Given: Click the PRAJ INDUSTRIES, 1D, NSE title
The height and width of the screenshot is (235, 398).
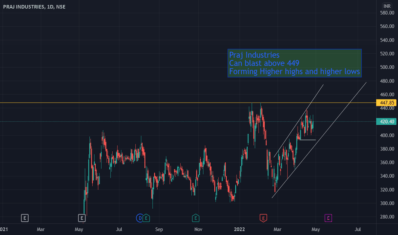Looking at the screenshot, I should (34, 7).
